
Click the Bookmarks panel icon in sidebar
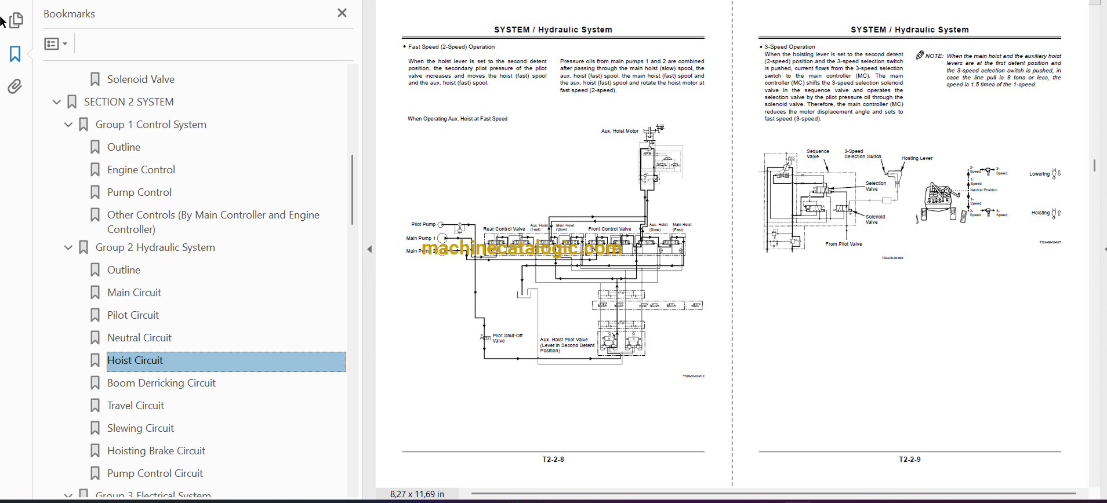(x=15, y=54)
